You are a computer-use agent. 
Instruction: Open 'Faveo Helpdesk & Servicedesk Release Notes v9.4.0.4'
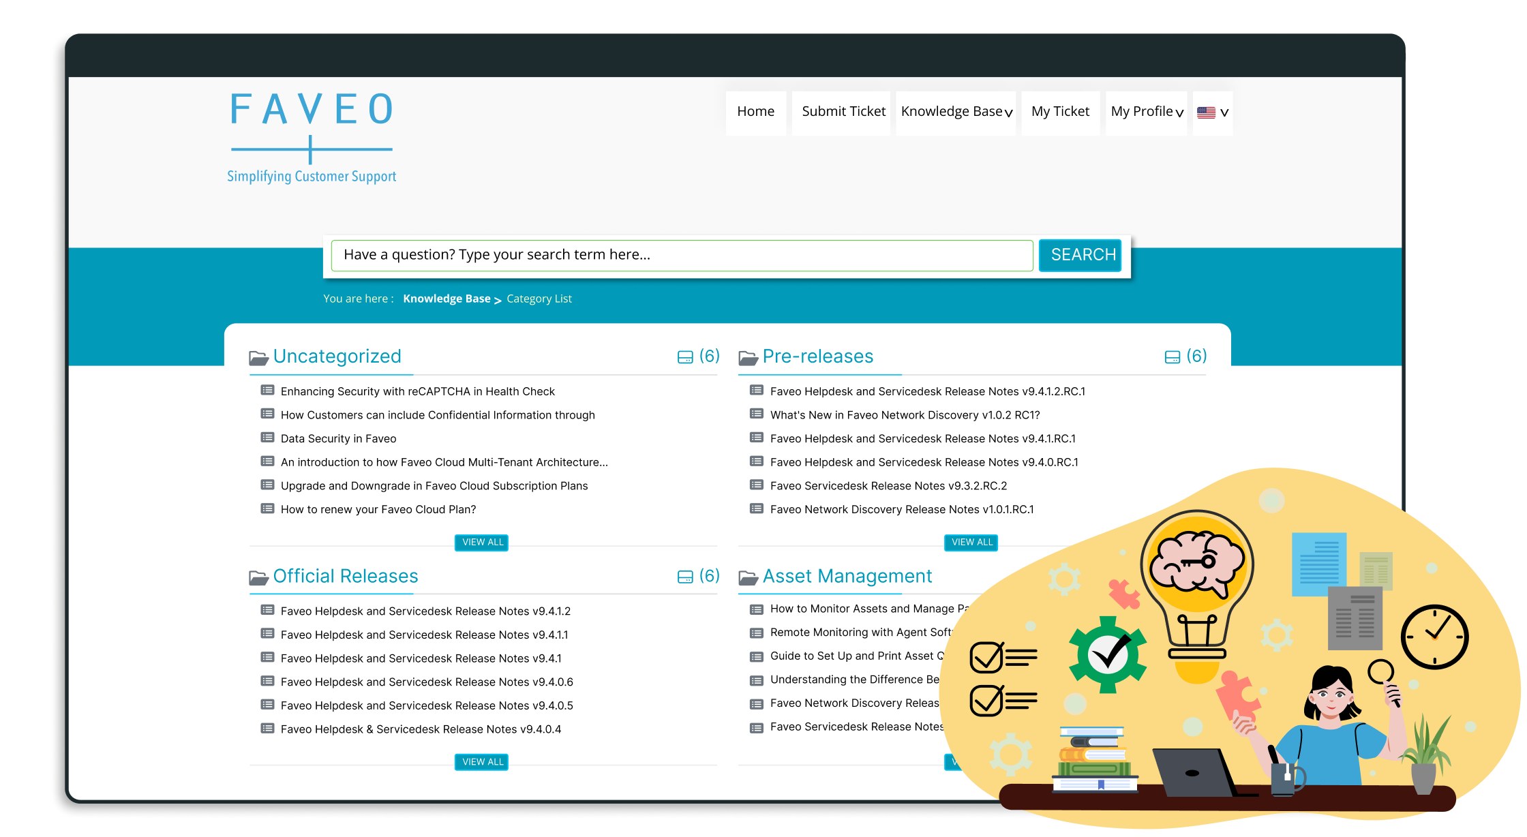tap(421, 729)
